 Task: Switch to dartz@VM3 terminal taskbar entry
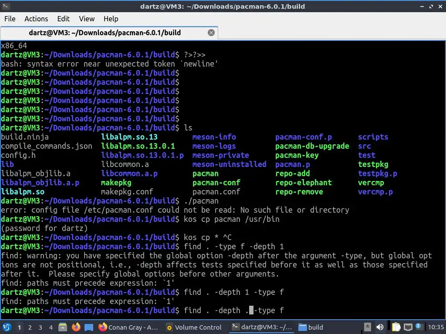262,327
